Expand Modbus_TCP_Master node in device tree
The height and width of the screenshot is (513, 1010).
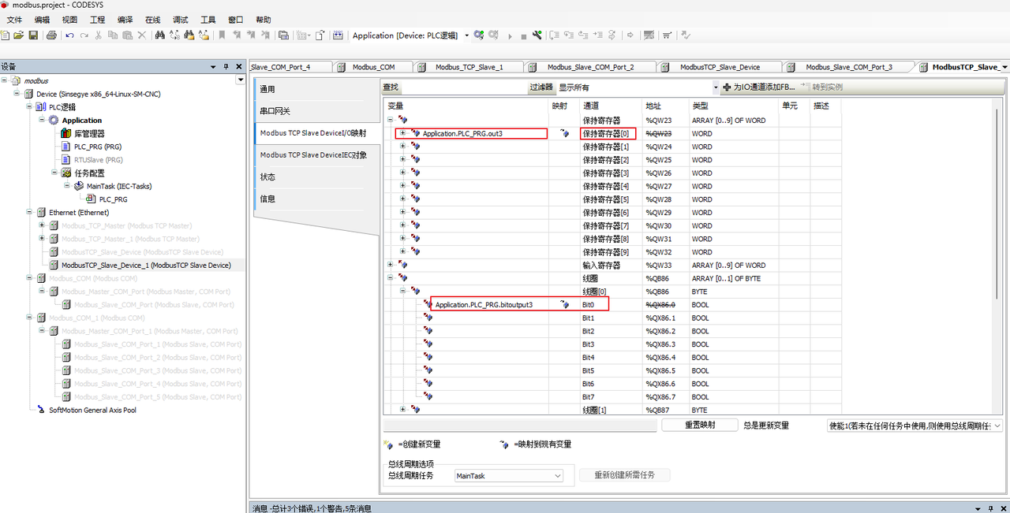pos(43,226)
